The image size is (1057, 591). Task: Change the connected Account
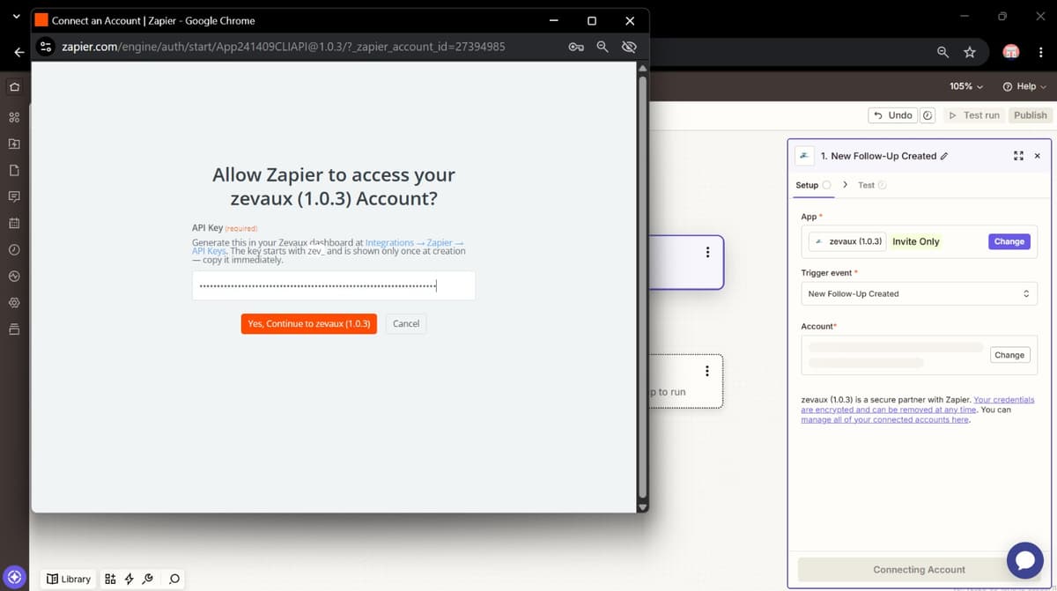point(1009,355)
